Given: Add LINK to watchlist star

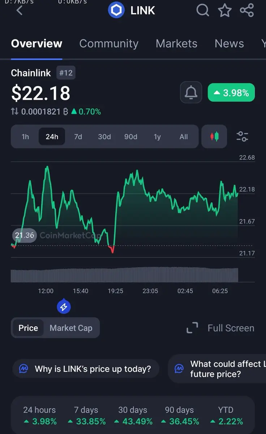Looking at the screenshot, I should pos(225,10).
